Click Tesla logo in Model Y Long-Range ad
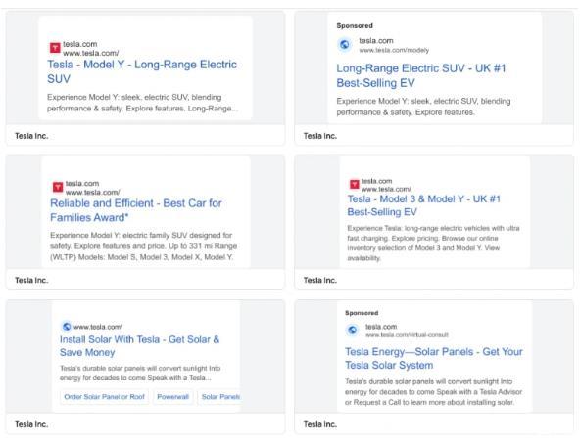Viewport: 580px width, 441px height. (x=55, y=48)
